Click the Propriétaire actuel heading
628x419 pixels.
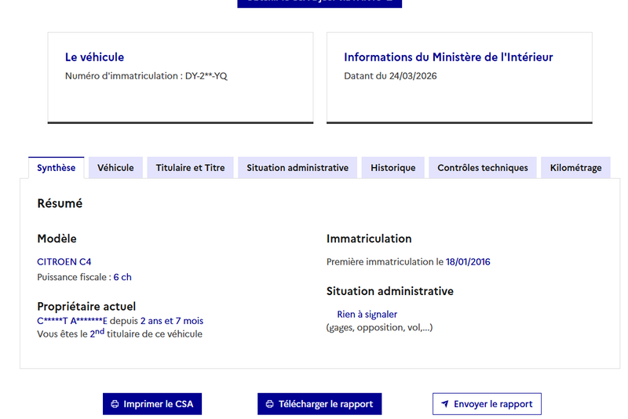86,307
